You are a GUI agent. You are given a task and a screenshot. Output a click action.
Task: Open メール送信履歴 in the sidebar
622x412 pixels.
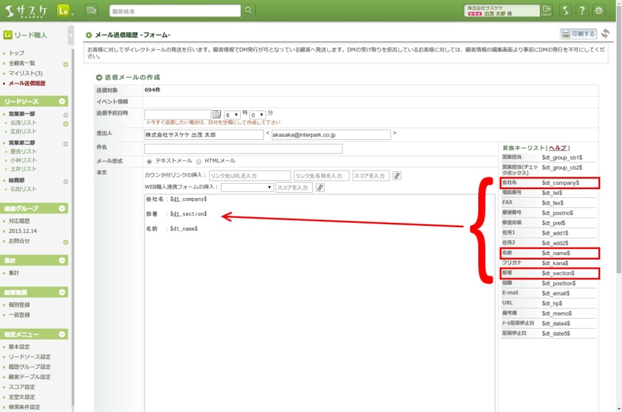click(x=27, y=83)
